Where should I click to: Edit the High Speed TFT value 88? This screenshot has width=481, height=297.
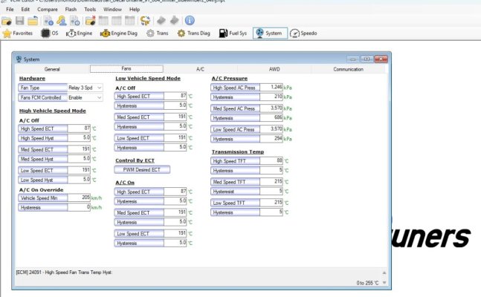[271, 160]
